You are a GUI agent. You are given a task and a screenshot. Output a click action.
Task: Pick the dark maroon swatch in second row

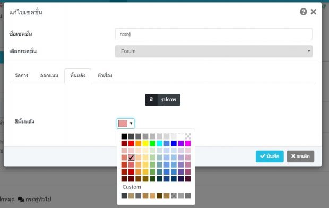(x=124, y=143)
